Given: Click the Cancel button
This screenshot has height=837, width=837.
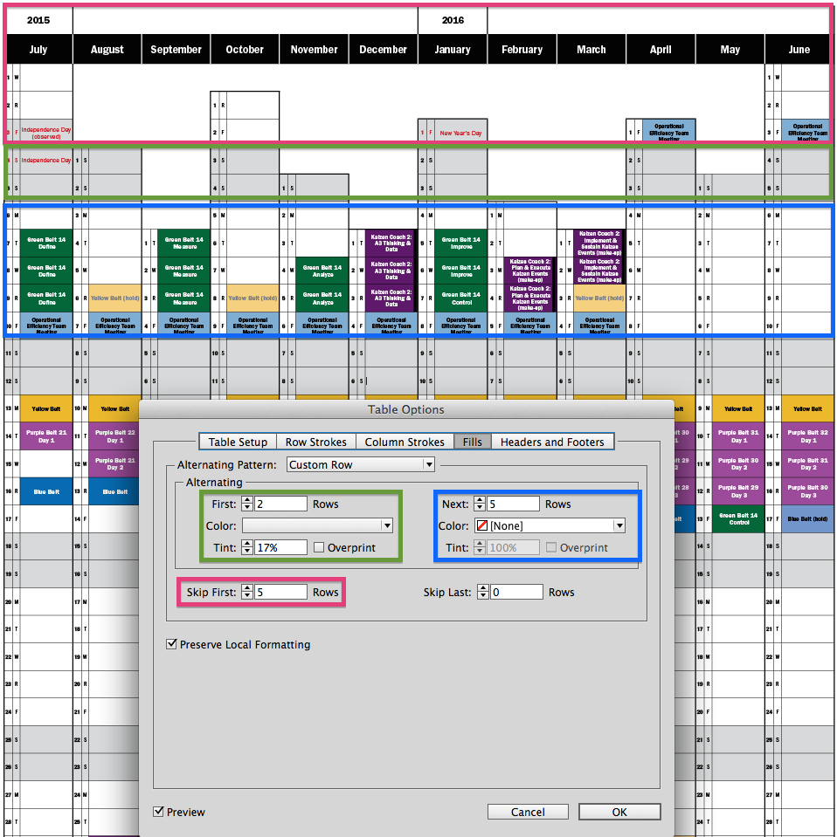Looking at the screenshot, I should [528, 812].
